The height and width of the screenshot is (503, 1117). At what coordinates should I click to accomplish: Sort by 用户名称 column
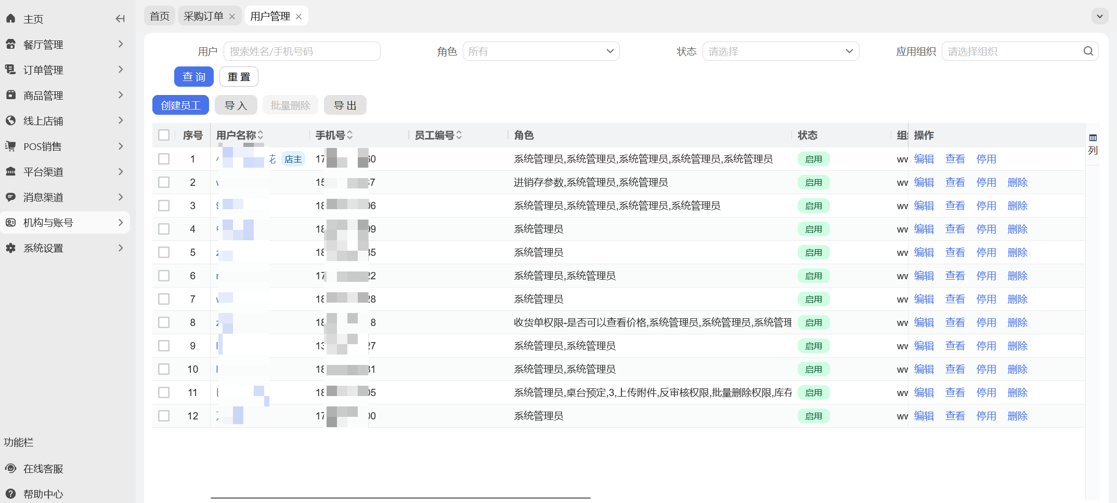(x=260, y=135)
